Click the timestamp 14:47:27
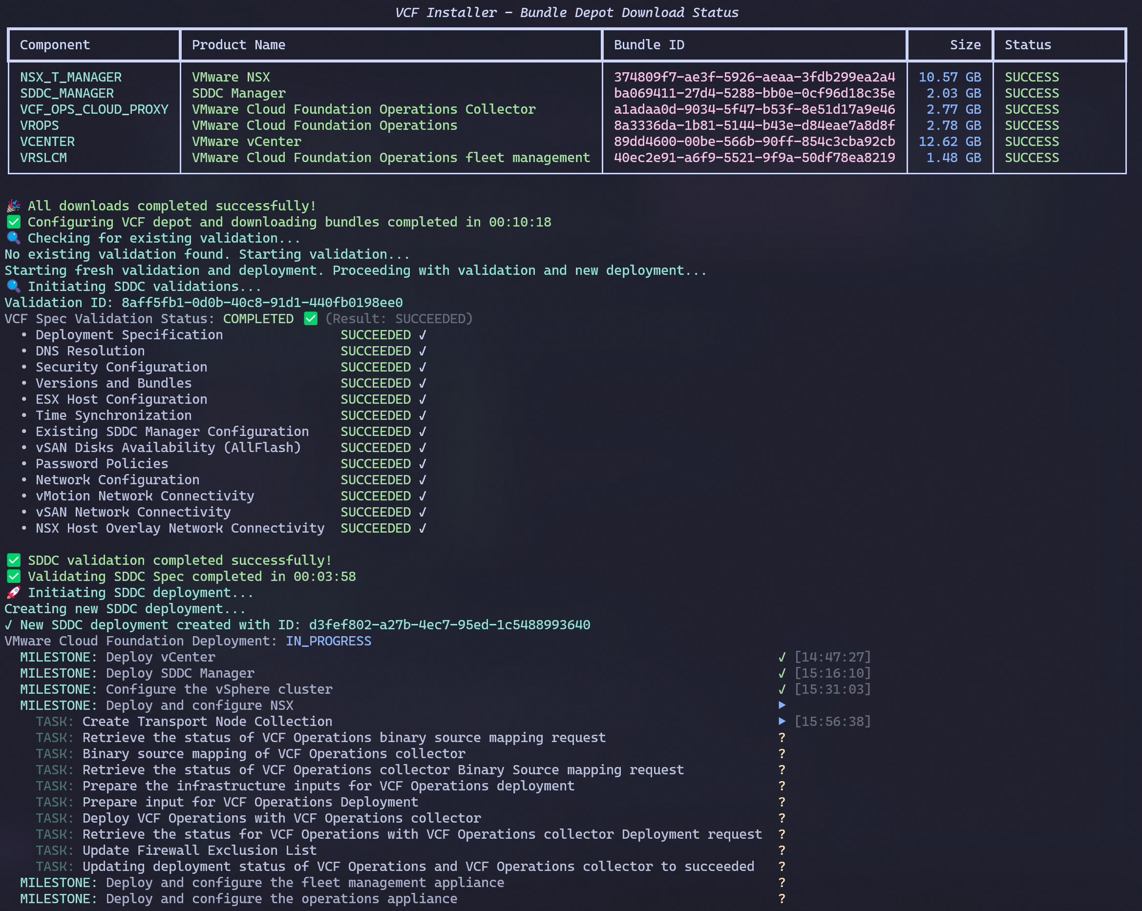Image resolution: width=1142 pixels, height=911 pixels. 833,657
